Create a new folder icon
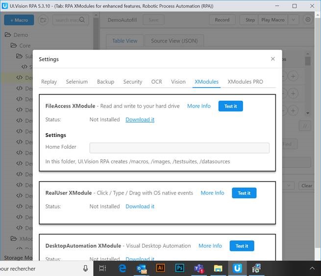Screen dimensions: 321x276 click(x=43, y=20)
